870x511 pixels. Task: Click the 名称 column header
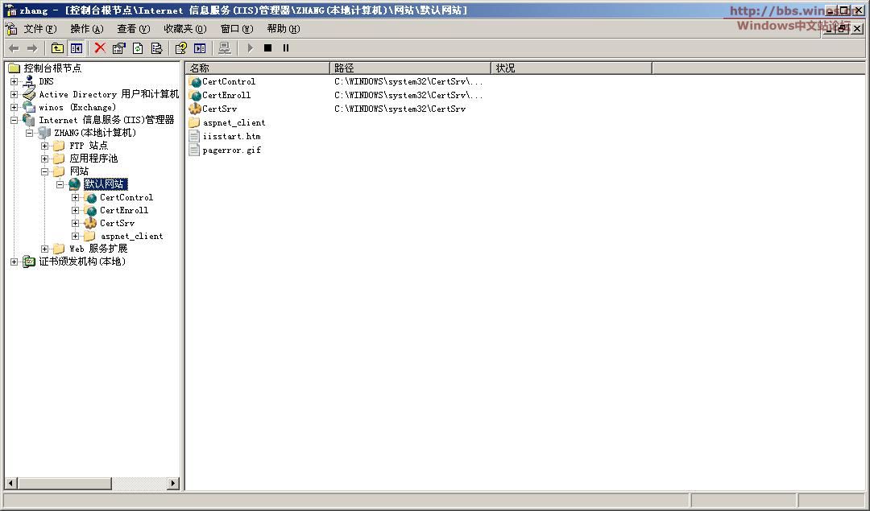257,68
